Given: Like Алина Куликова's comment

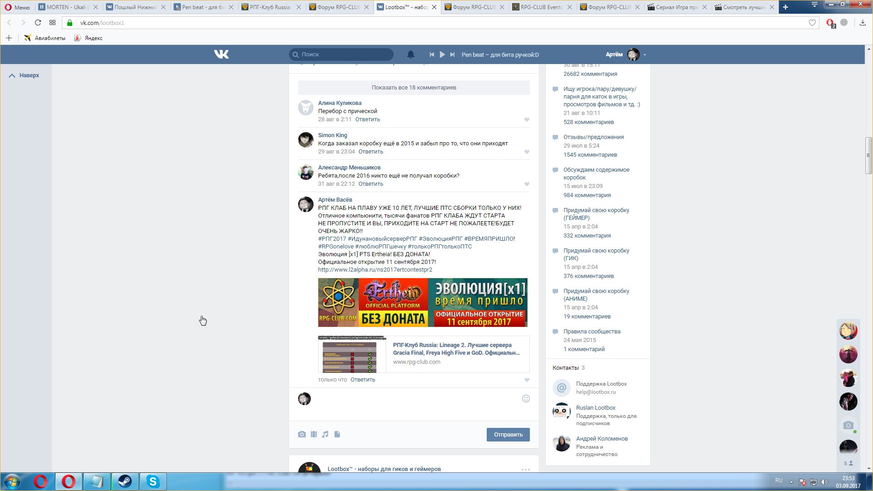Looking at the screenshot, I should [x=527, y=120].
